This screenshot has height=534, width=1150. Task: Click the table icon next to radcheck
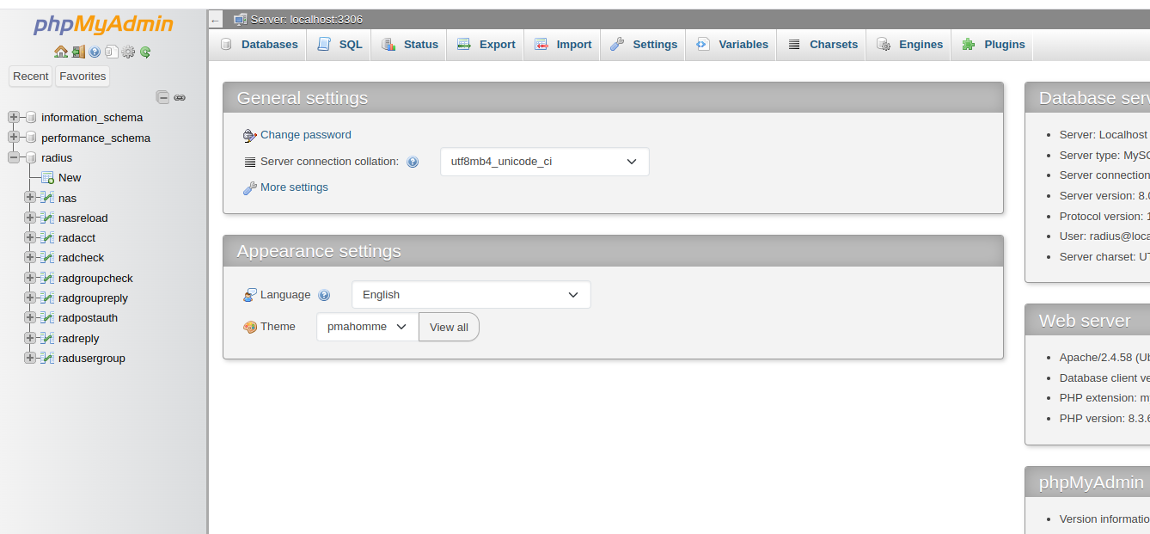[x=48, y=257]
